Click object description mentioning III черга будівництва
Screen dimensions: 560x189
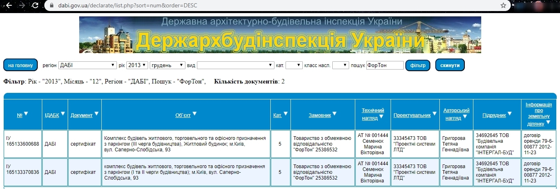(186, 144)
